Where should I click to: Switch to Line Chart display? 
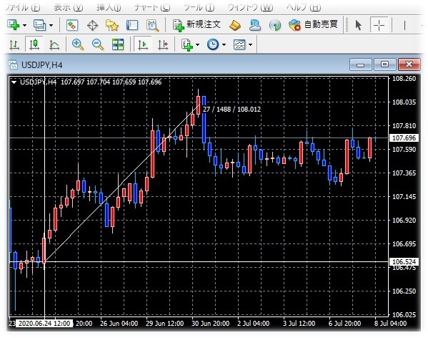54,45
